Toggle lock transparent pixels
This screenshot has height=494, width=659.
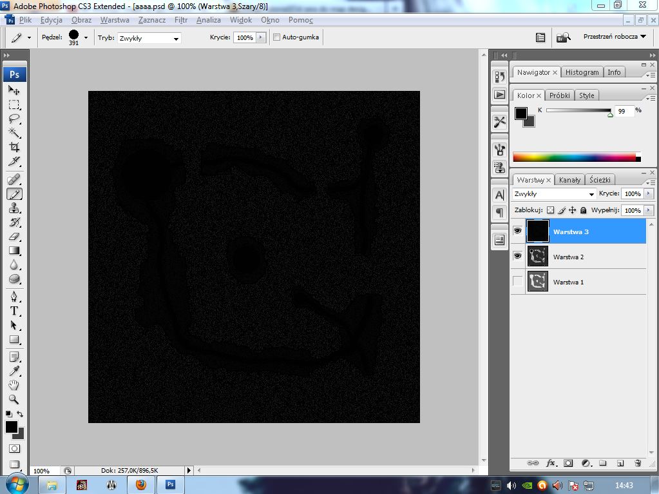[x=551, y=210]
